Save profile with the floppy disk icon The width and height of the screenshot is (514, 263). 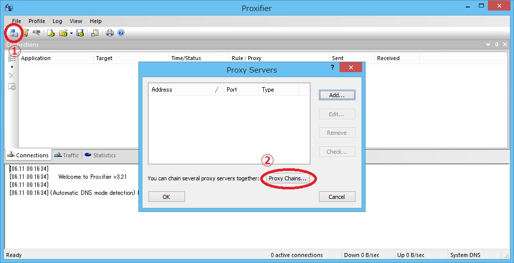80,33
